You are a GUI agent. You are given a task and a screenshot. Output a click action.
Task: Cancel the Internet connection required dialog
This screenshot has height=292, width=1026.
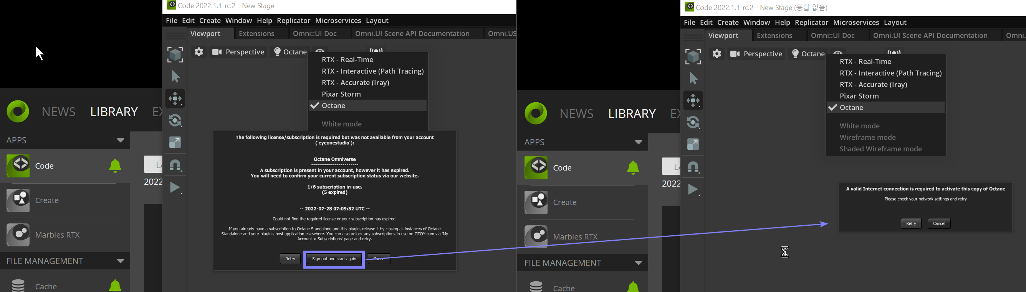click(x=939, y=223)
